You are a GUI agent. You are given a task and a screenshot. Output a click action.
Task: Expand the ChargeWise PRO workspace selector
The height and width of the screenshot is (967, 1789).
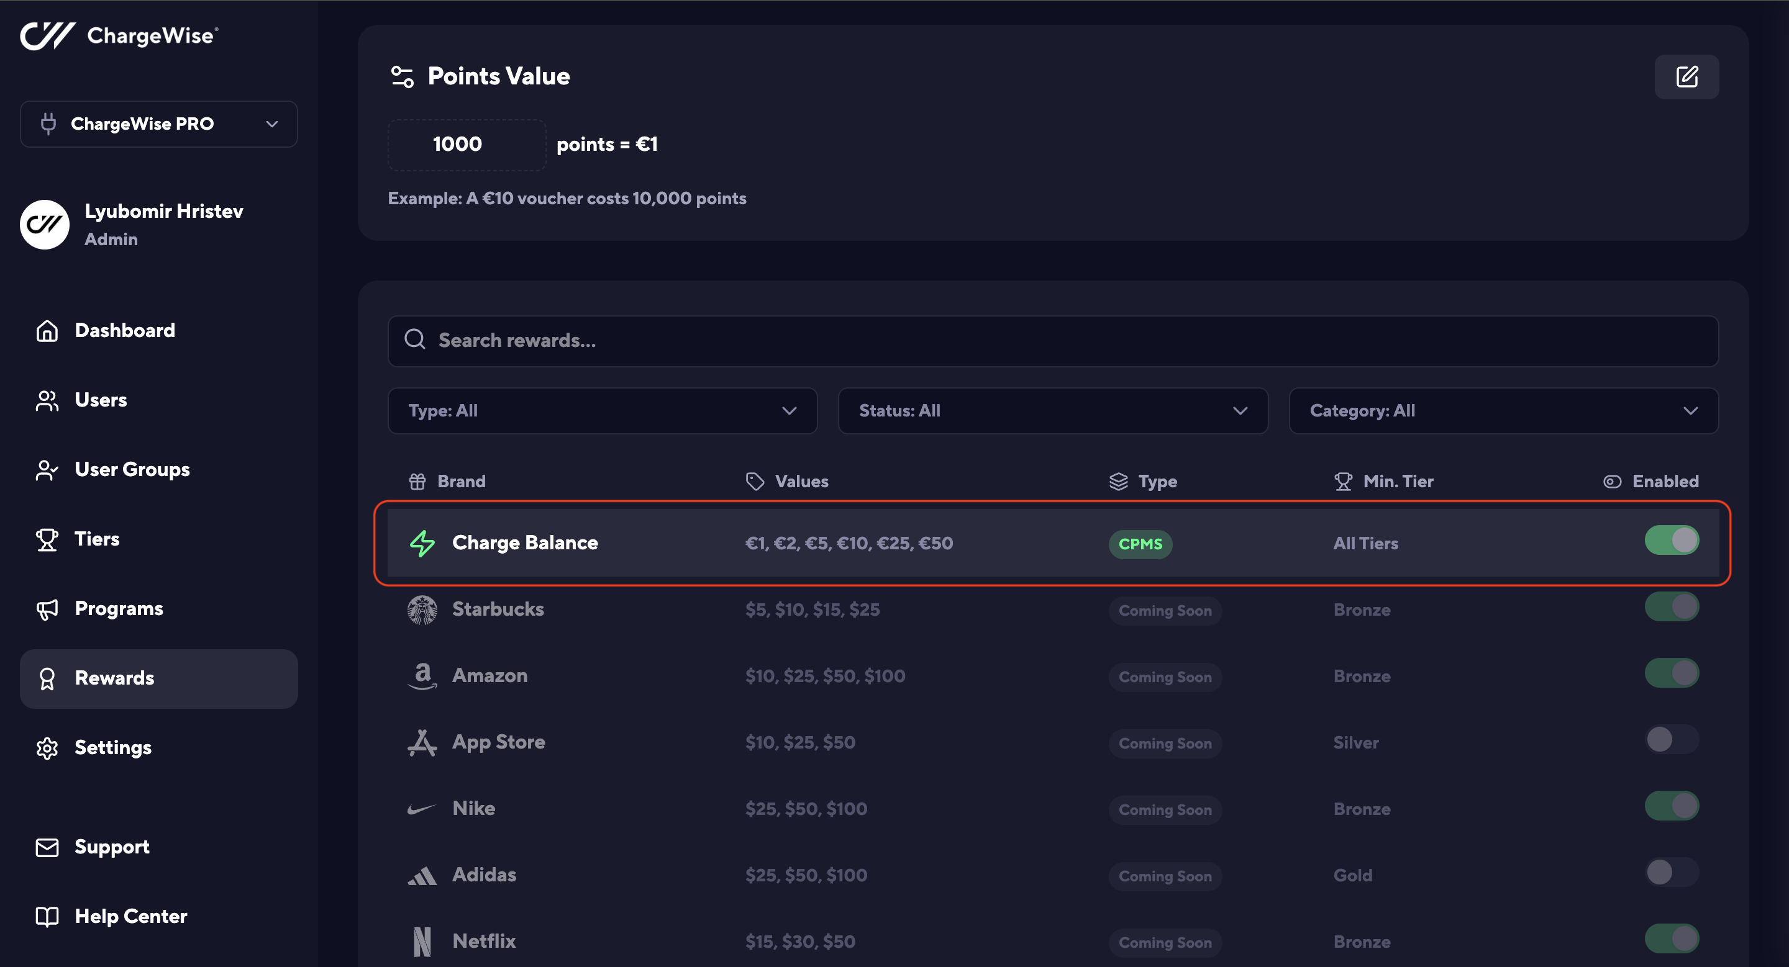click(x=158, y=124)
